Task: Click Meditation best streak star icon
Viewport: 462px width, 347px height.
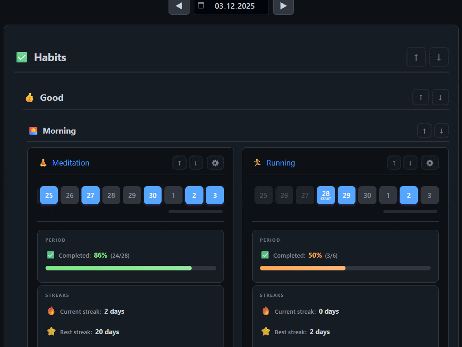Action: (x=51, y=331)
